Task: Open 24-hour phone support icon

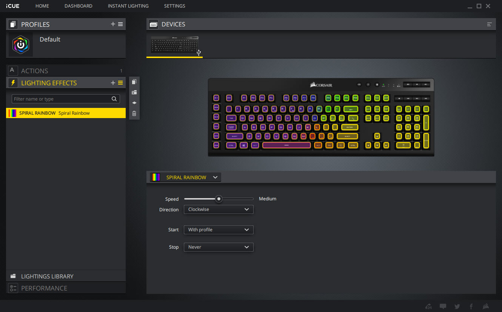Action: click(x=428, y=307)
